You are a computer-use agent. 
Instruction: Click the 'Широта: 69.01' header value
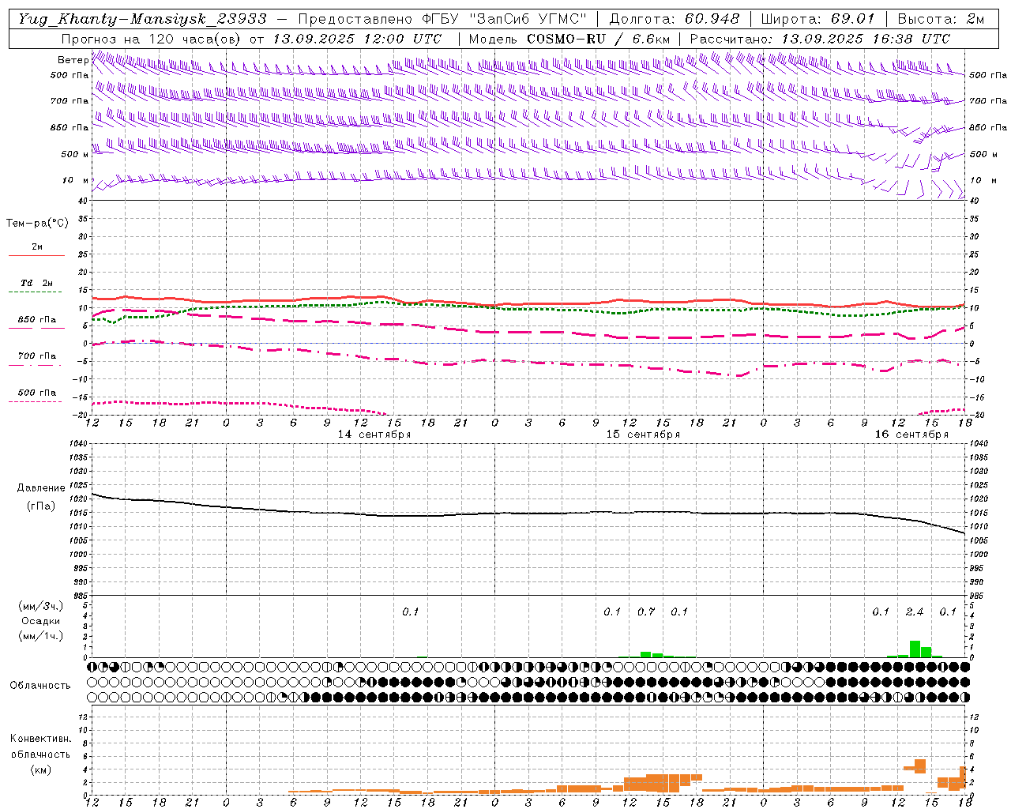coord(819,19)
